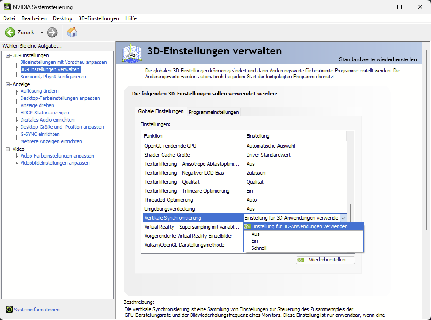Click the Wiederherstellen button
The image size is (431, 320).
[325, 260]
